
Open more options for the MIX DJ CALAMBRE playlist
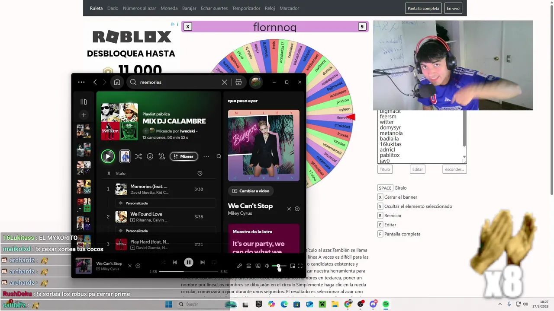click(206, 156)
